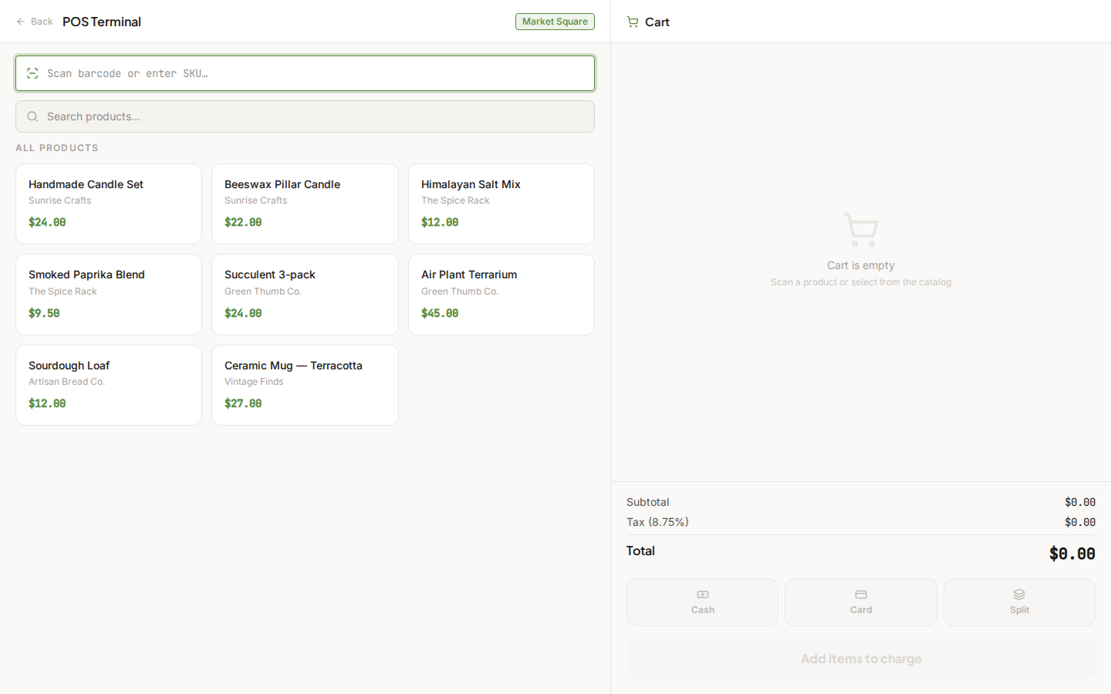Viewport: 1111px width, 694px height.
Task: Select the Cash payment method
Action: (x=702, y=602)
